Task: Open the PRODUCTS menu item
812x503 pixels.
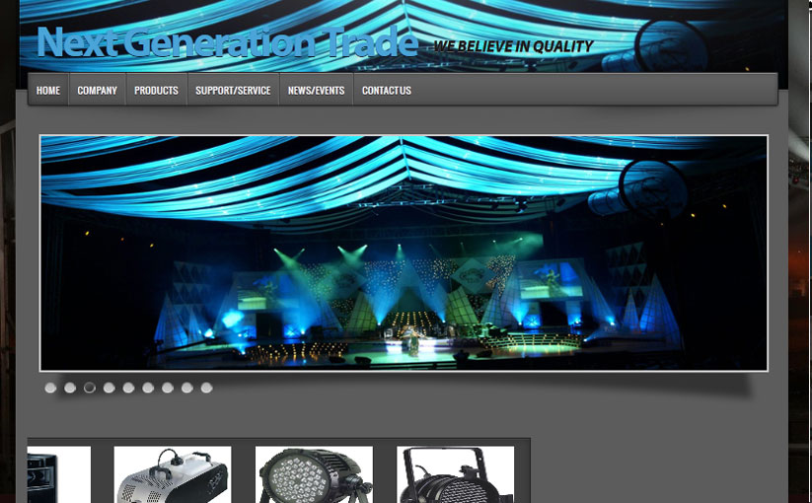Action: [156, 90]
